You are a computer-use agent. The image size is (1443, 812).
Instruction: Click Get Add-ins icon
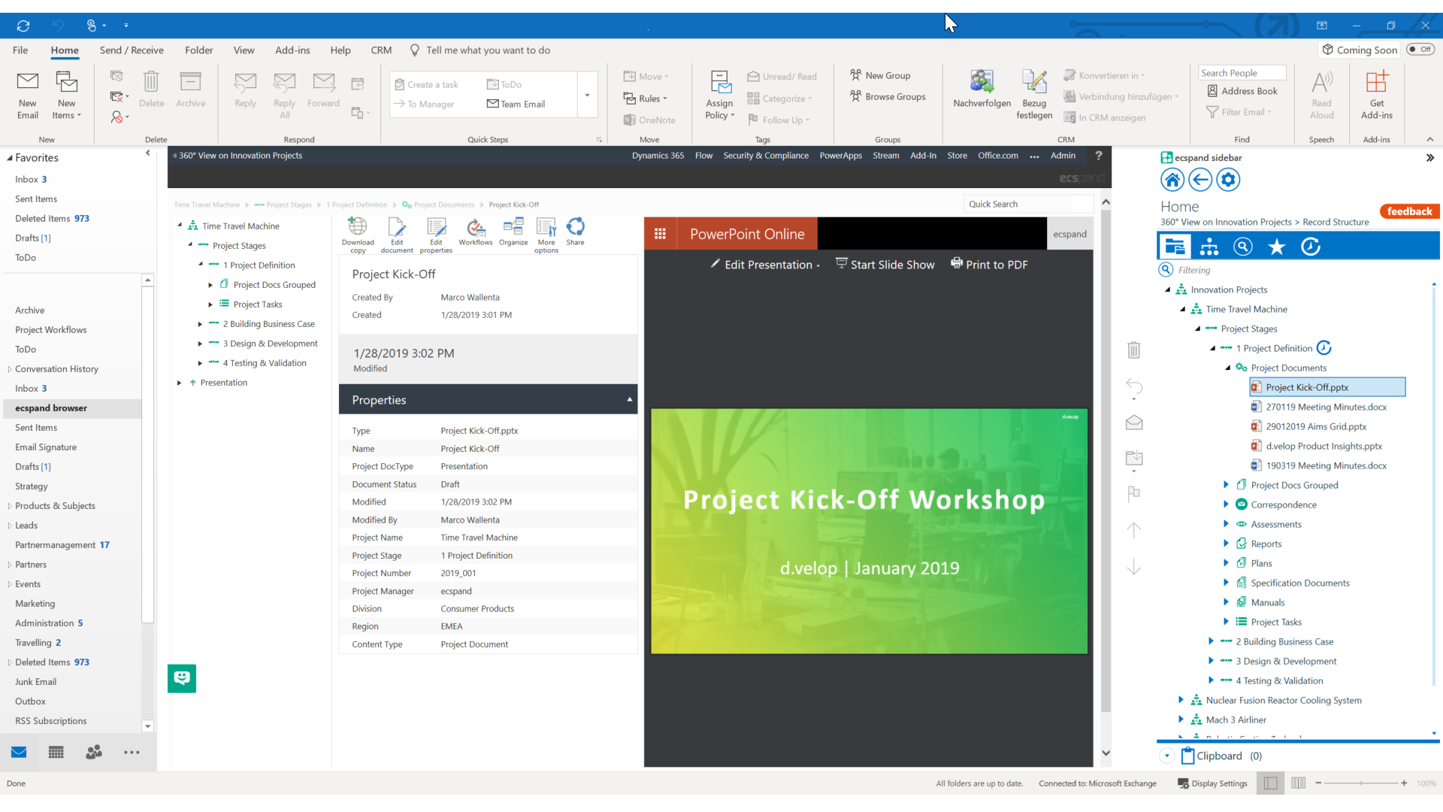[x=1377, y=95]
